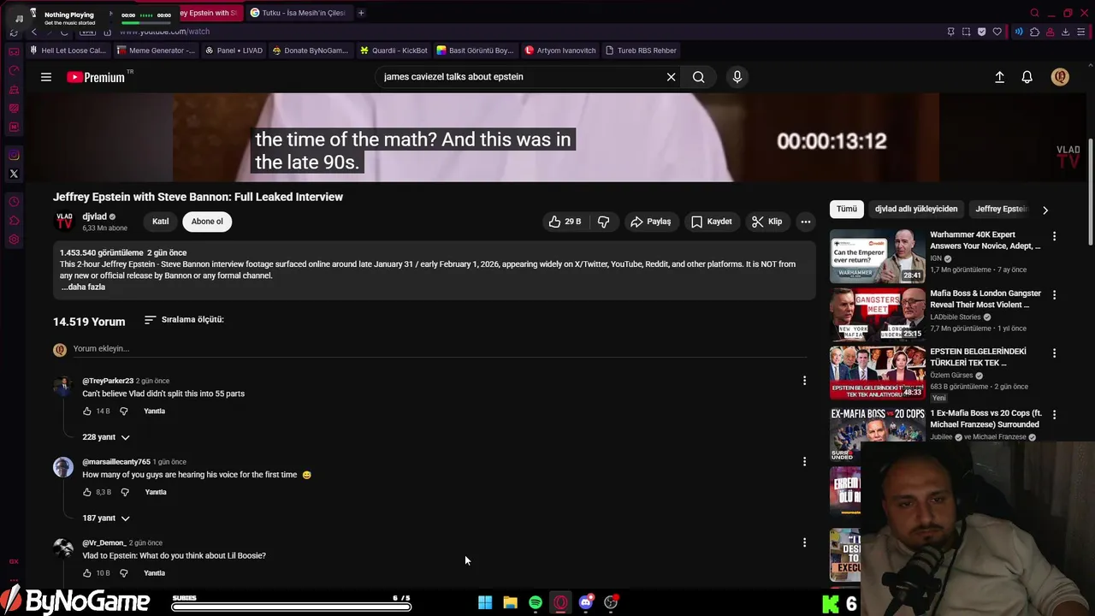Screen dimensions: 1095x616
Task: Add page to bookmarks heart icon
Action: click(997, 32)
